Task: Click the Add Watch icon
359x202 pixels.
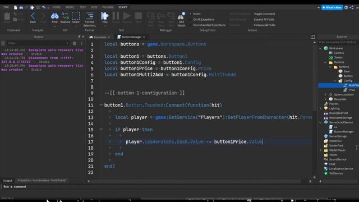Action: click(181, 16)
